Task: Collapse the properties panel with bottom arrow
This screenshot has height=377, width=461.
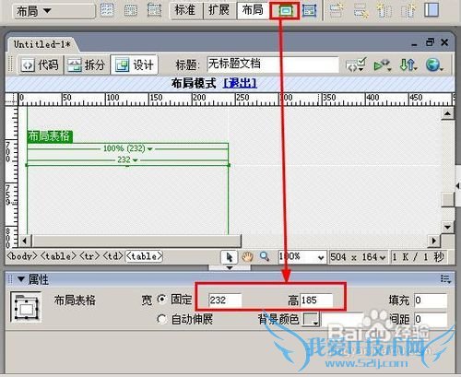Action: point(230,268)
